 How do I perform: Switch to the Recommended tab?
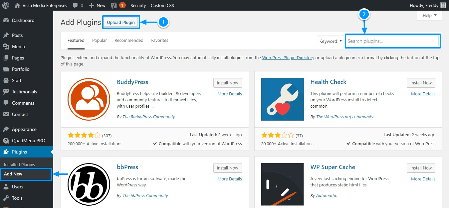(129, 40)
